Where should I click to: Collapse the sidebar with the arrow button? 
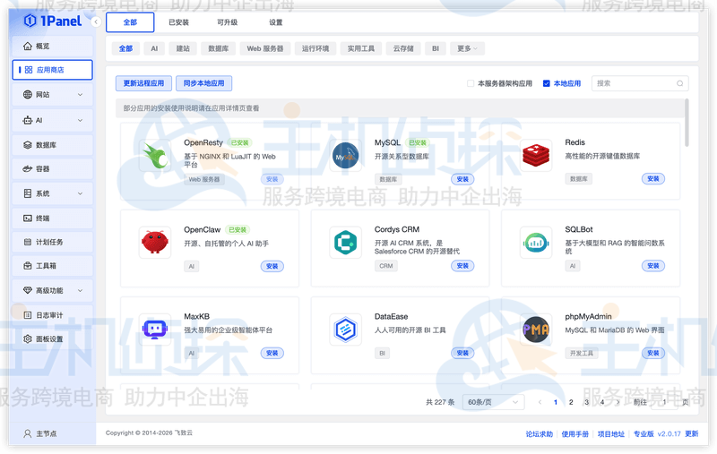(x=96, y=21)
